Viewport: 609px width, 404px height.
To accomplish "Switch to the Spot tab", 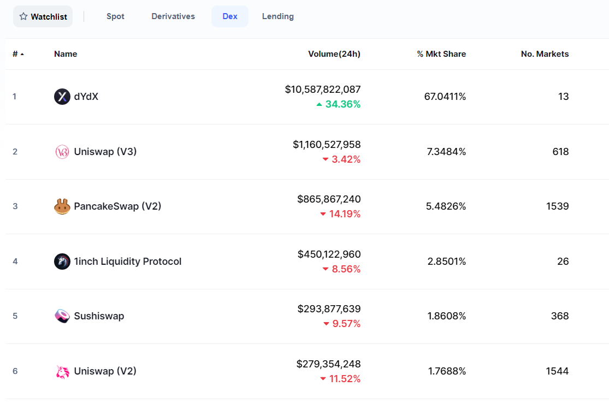I will (x=115, y=16).
